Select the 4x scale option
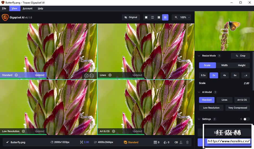 (224, 75)
